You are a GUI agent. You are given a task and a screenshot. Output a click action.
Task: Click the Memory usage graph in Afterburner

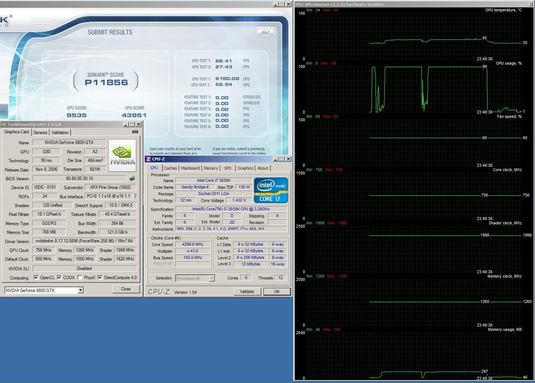[x=414, y=355]
